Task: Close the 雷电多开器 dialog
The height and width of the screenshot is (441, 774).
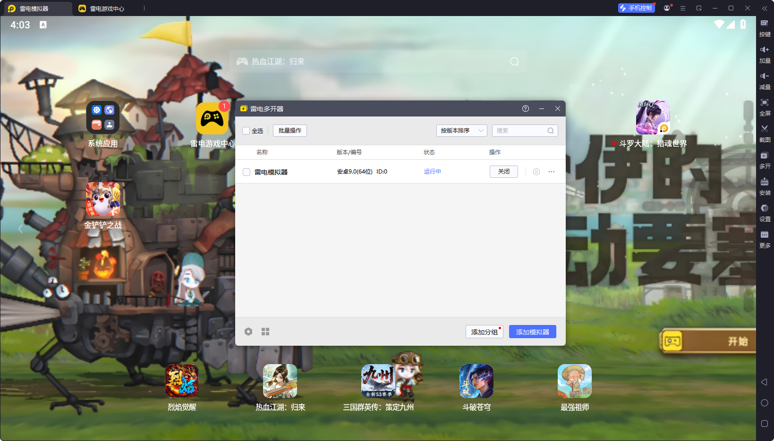Action: (558, 108)
